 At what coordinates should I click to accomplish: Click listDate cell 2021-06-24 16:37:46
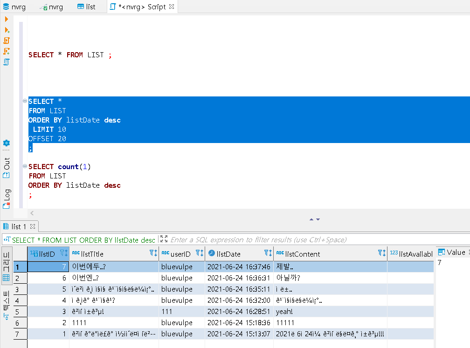click(239, 267)
